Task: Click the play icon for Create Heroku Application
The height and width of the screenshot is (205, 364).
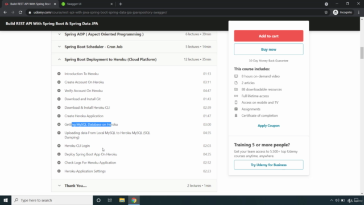Action: click(59, 116)
